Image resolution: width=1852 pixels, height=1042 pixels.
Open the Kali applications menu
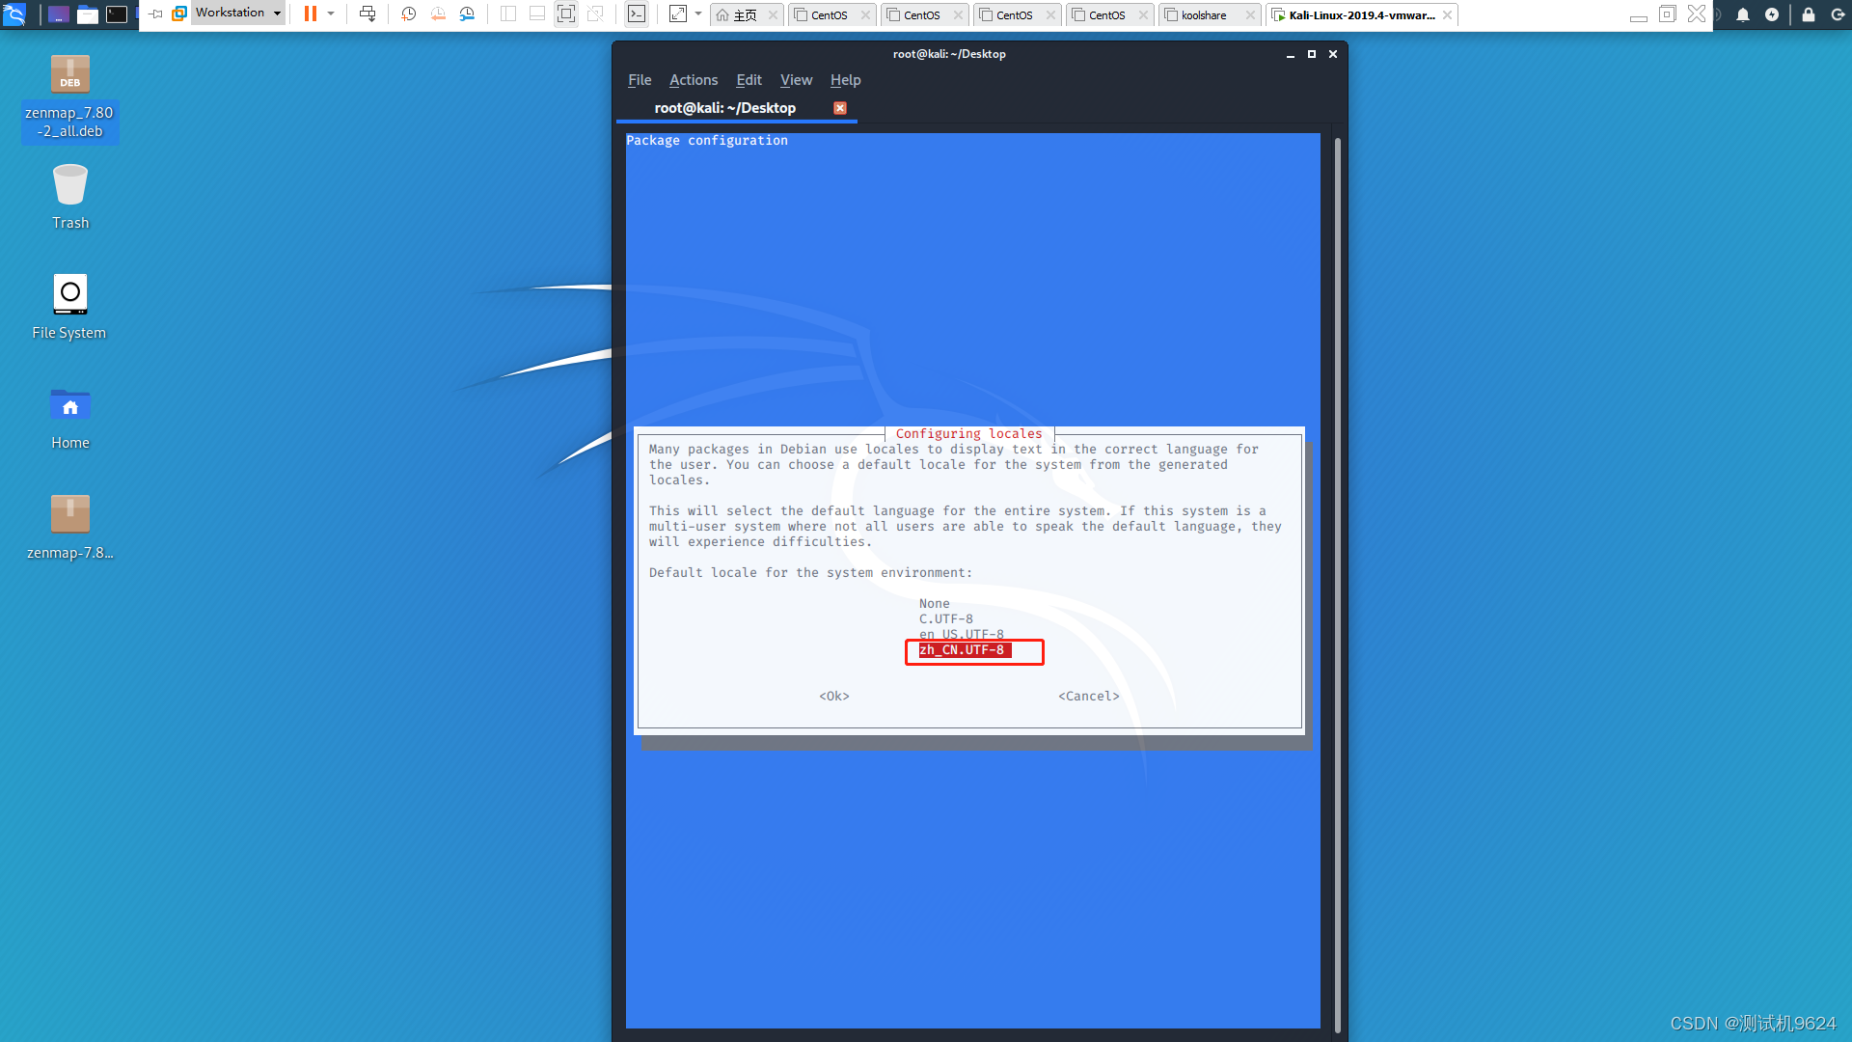(x=14, y=14)
